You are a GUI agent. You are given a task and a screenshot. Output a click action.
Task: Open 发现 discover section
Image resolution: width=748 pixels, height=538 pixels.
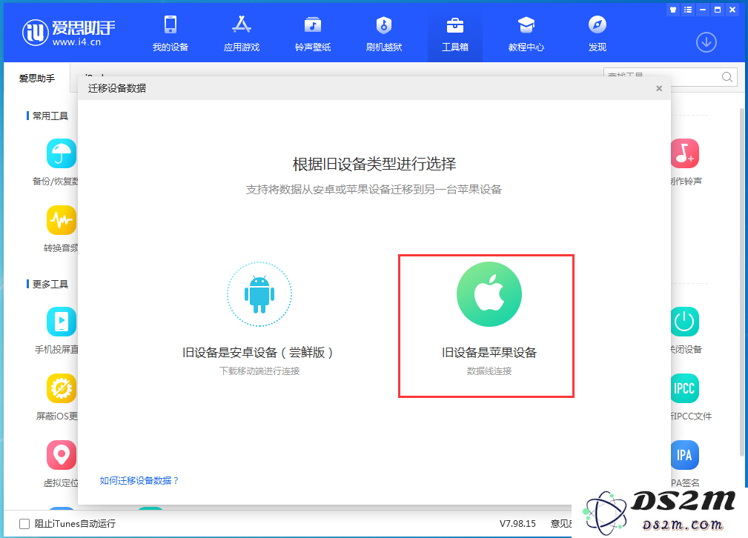click(x=598, y=33)
